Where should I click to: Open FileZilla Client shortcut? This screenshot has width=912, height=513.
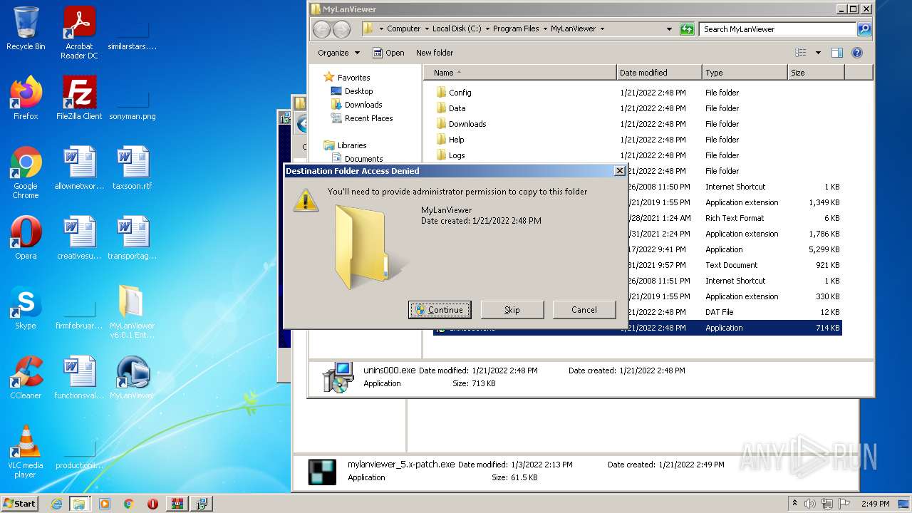click(79, 98)
